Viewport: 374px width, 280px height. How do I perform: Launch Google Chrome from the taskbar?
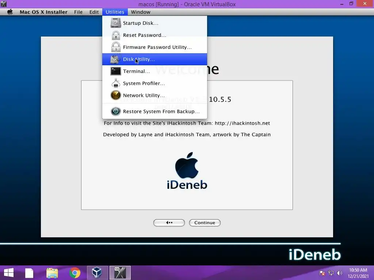[75, 273]
